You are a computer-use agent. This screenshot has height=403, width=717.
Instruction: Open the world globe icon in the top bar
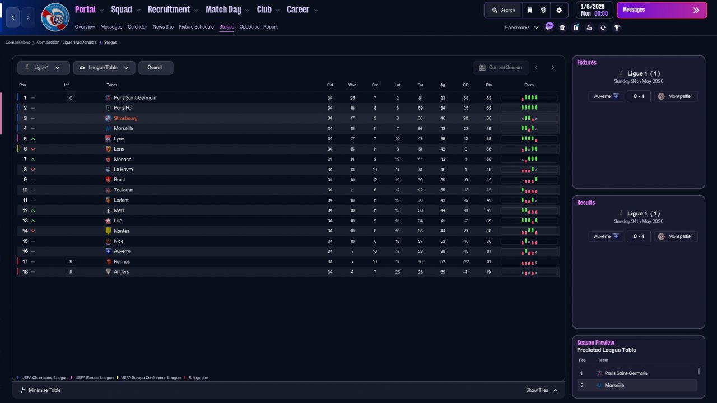[543, 10]
